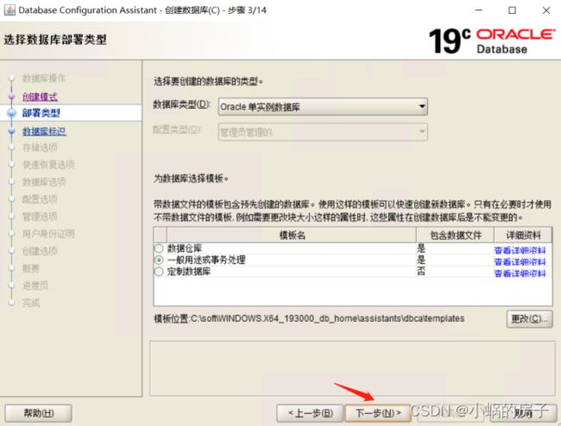Proceed with the 下一步(N) button

click(x=378, y=413)
